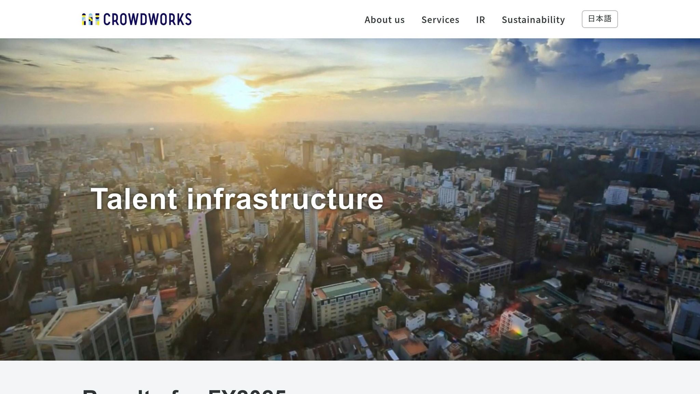The width and height of the screenshot is (700, 394).
Task: Open the About us navigation item
Action: coord(385,20)
